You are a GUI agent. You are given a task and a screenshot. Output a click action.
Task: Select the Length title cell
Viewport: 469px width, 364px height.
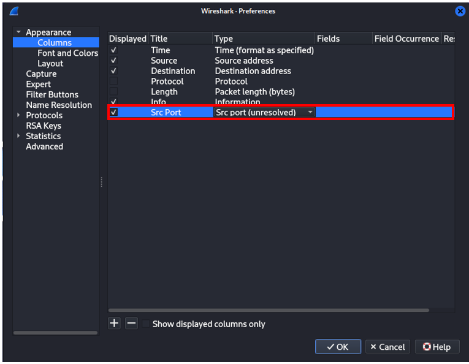pos(164,92)
